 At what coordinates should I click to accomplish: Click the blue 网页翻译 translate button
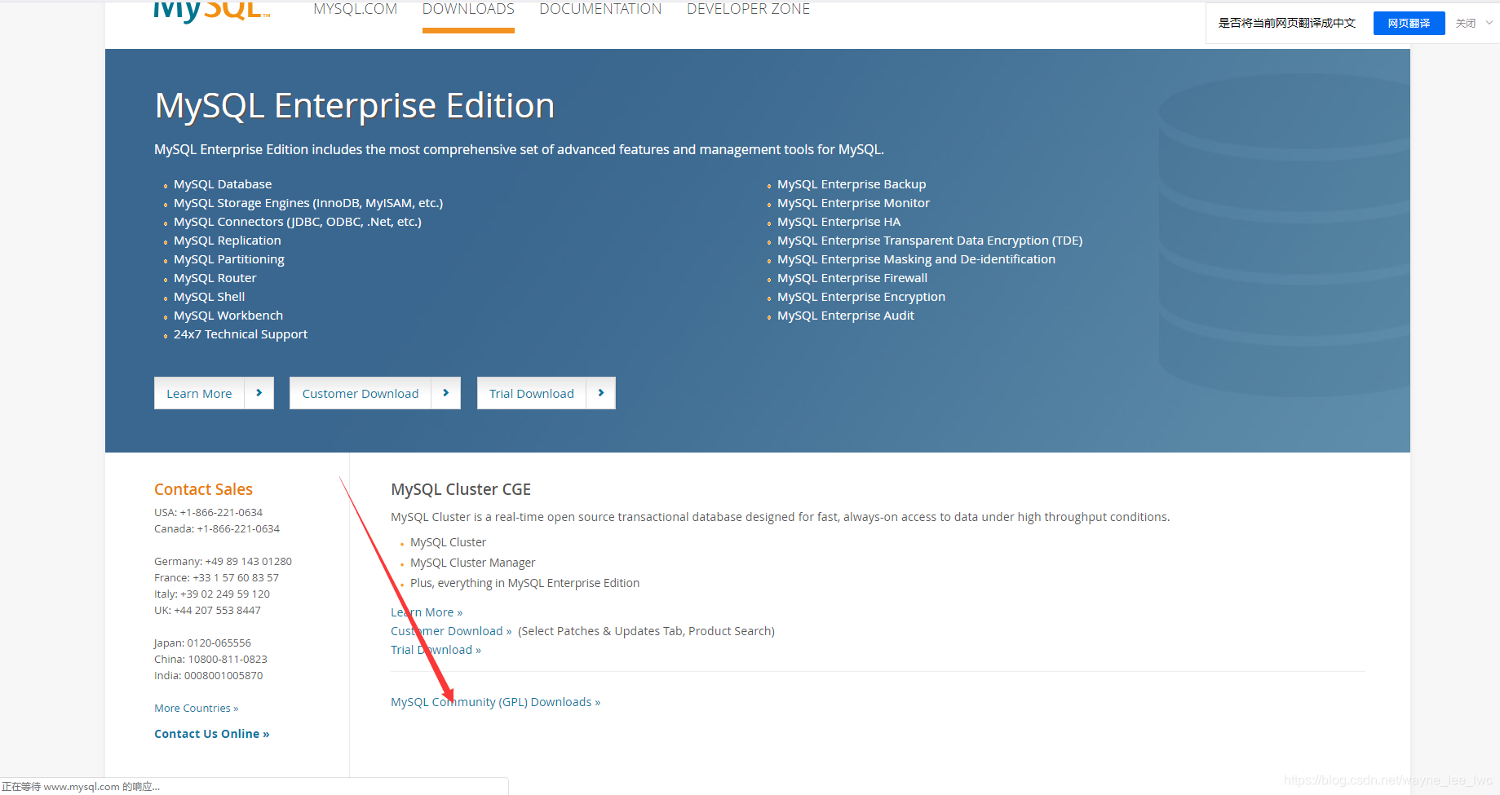point(1409,23)
